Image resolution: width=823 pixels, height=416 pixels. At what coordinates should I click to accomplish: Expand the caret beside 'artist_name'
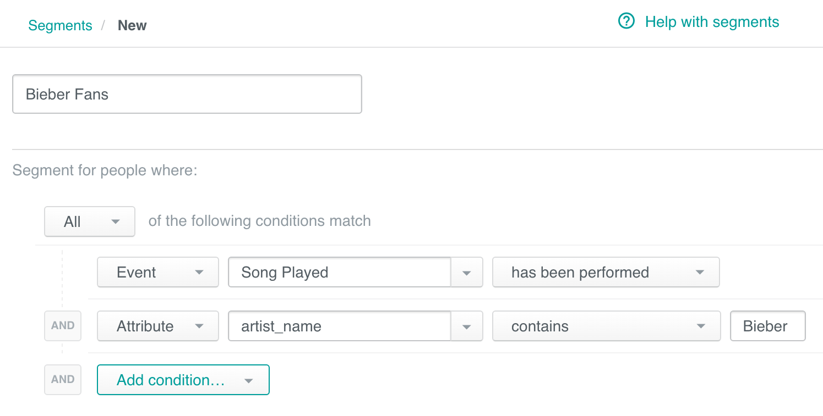[x=467, y=326]
